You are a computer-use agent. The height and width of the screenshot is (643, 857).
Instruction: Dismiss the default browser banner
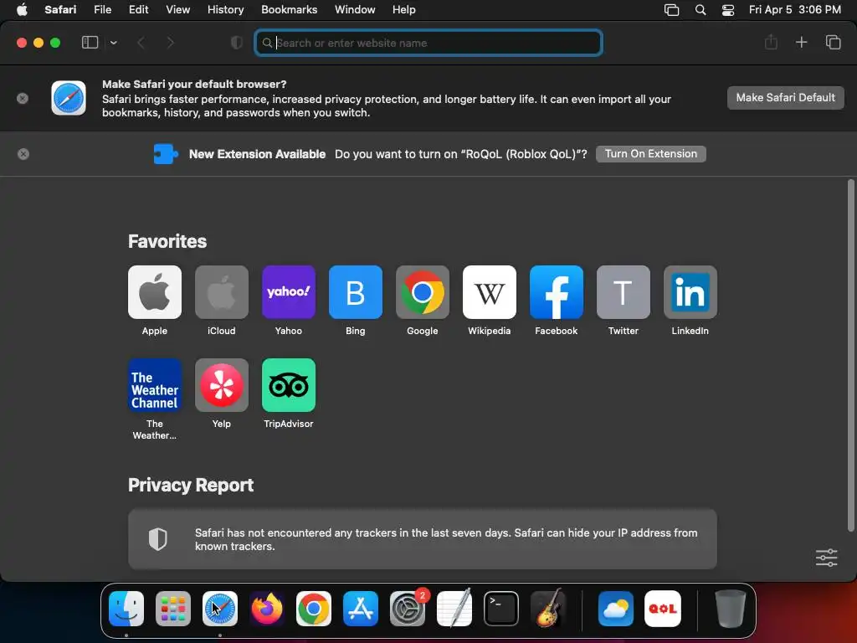[23, 99]
